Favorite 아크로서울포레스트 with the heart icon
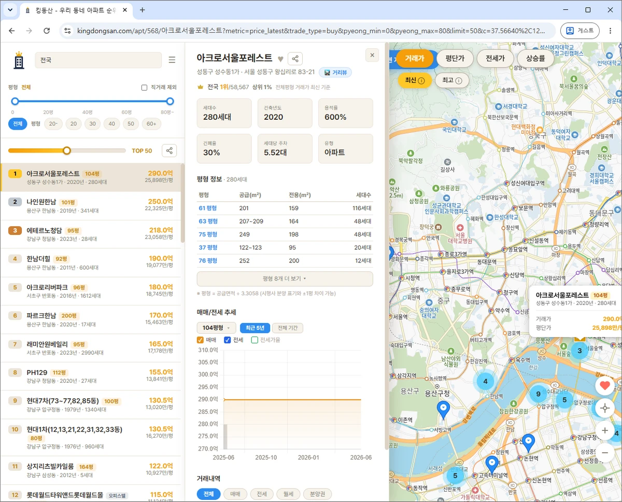The width and height of the screenshot is (622, 502). [x=280, y=59]
